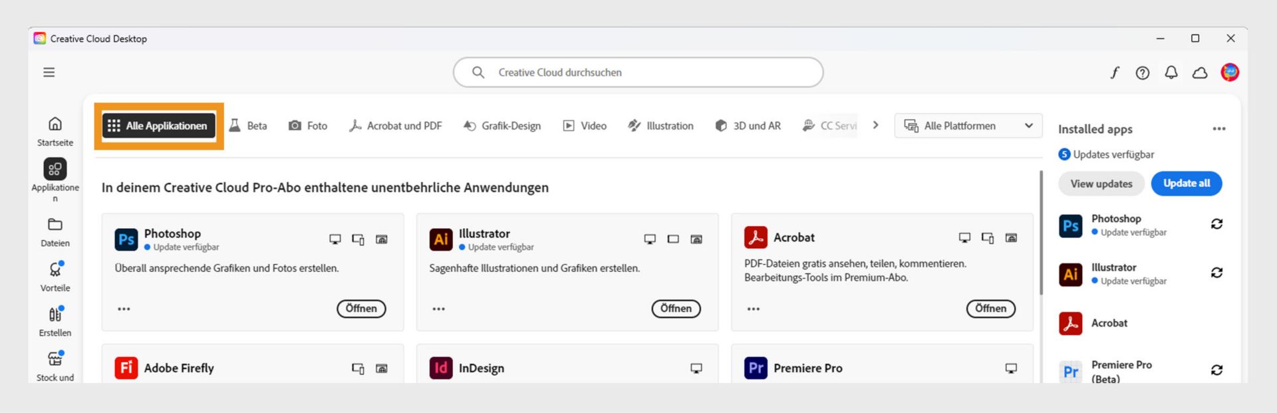This screenshot has height=413, width=1277.
Task: Update Photoshop via refresh icon in Installed apps
Action: point(1216,224)
